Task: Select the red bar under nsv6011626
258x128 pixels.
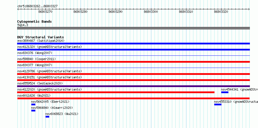Action: point(133,98)
